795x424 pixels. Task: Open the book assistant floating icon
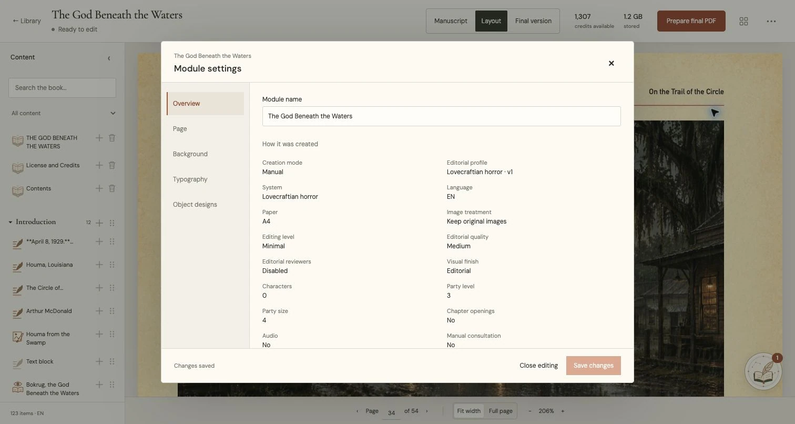(763, 371)
